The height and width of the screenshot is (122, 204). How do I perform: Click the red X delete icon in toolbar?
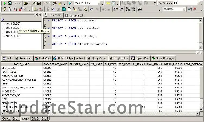[41, 9]
